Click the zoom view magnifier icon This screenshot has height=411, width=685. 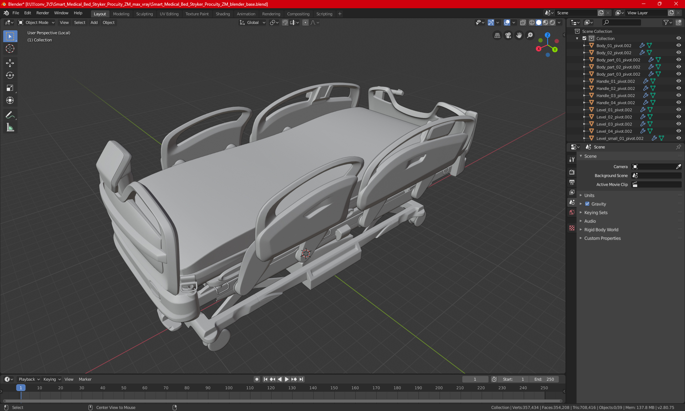point(530,35)
